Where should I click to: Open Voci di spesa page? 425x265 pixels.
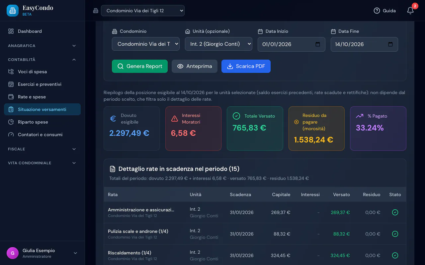(42, 72)
